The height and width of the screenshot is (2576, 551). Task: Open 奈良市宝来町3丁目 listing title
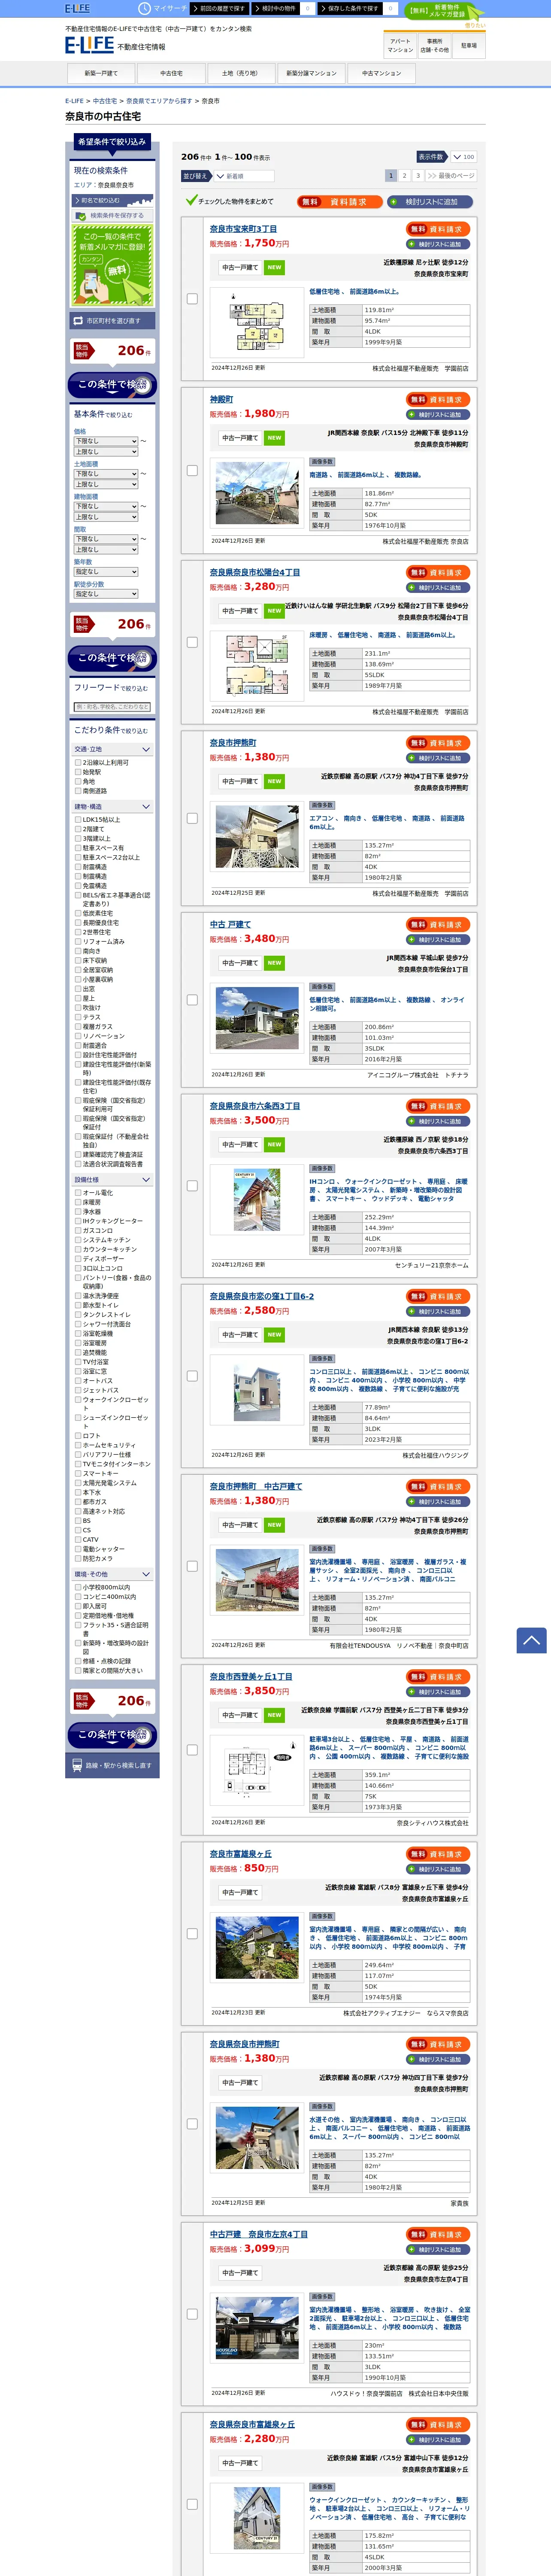[243, 229]
